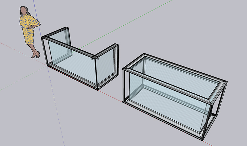
Task: Click the scale figure's head
Action: click(24, 11)
